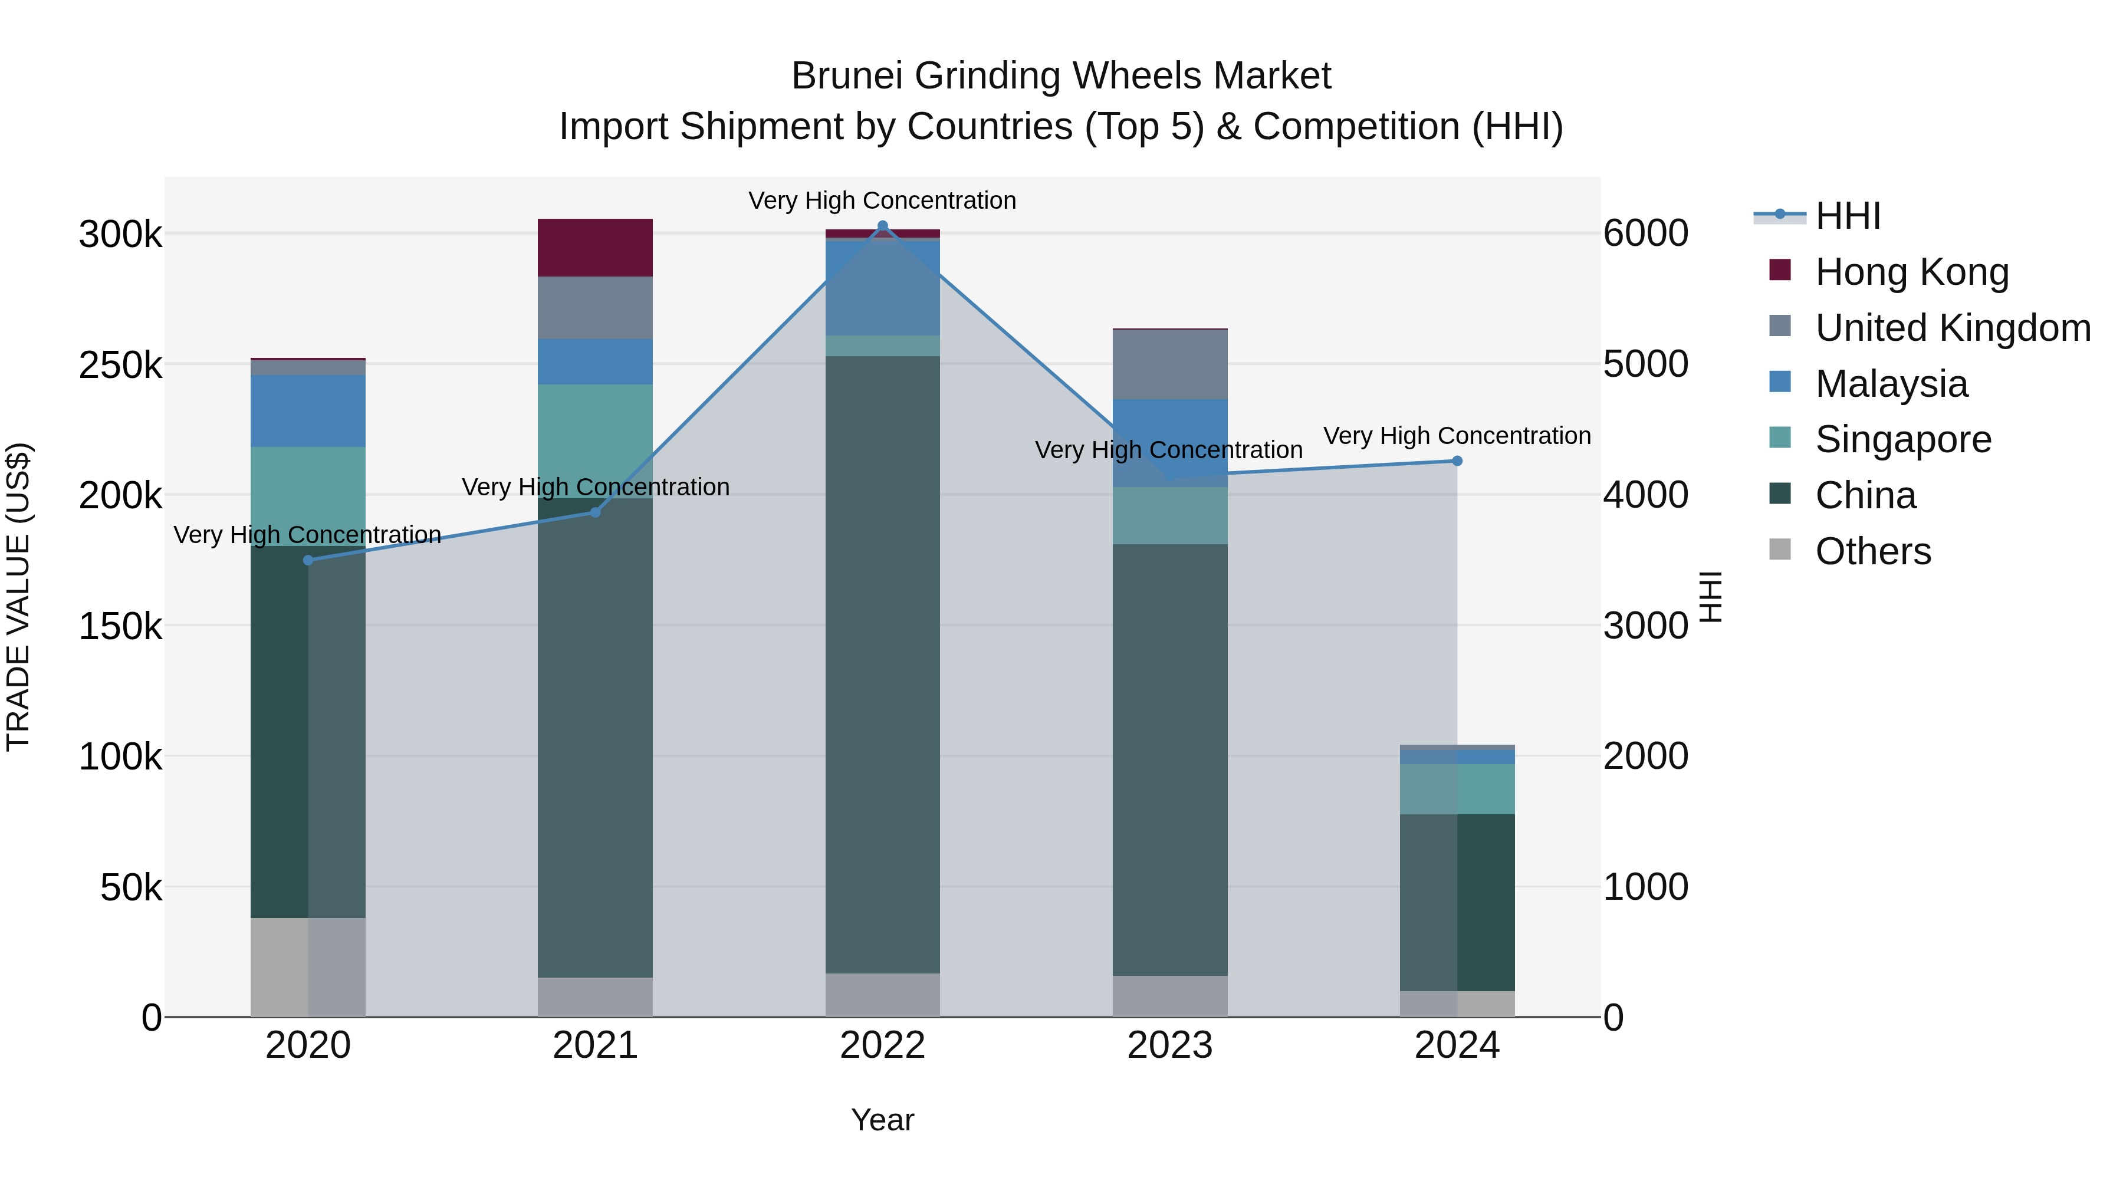Image resolution: width=2123 pixels, height=1194 pixels.
Task: Click the 6000 HHI axis tick label
Action: coord(1646,234)
